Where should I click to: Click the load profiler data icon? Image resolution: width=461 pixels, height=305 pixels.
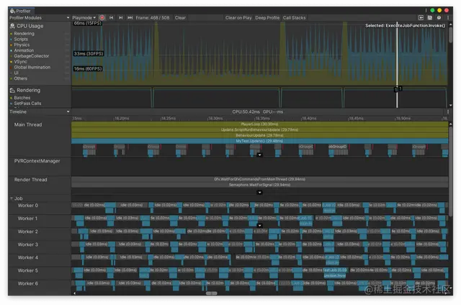tap(421, 17)
